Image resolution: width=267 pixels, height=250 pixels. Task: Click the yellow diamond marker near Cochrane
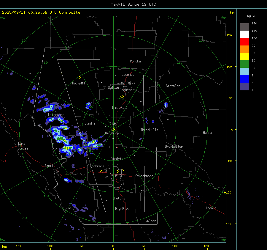tap(102, 172)
